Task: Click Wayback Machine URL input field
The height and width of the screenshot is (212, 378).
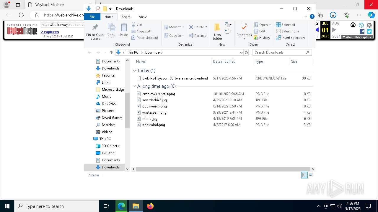Action: (62, 25)
